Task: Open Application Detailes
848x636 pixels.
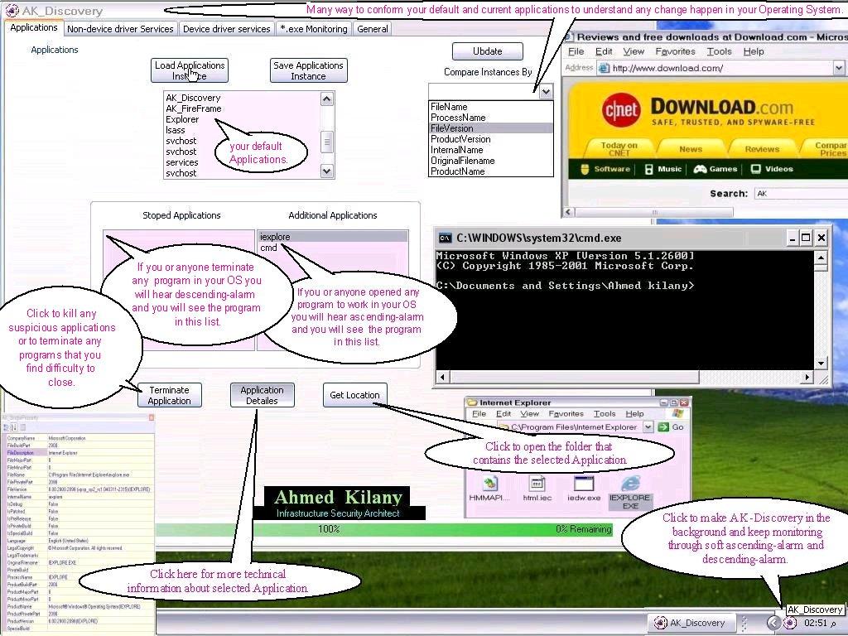Action: [262, 395]
